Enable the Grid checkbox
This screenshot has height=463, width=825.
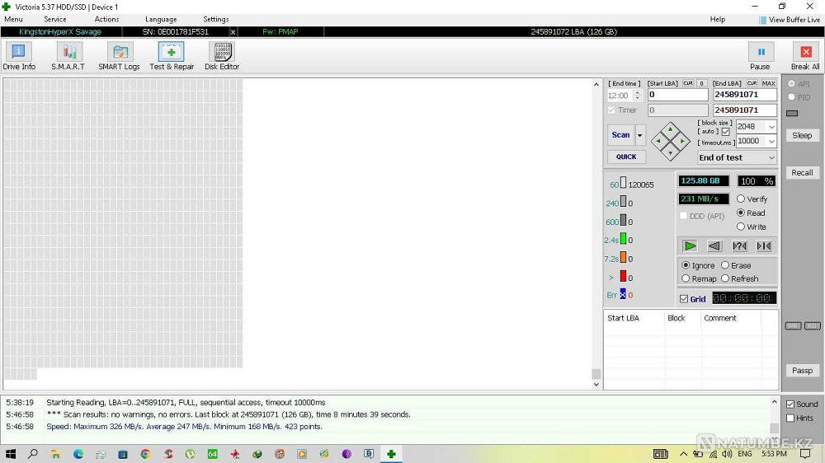pos(684,299)
